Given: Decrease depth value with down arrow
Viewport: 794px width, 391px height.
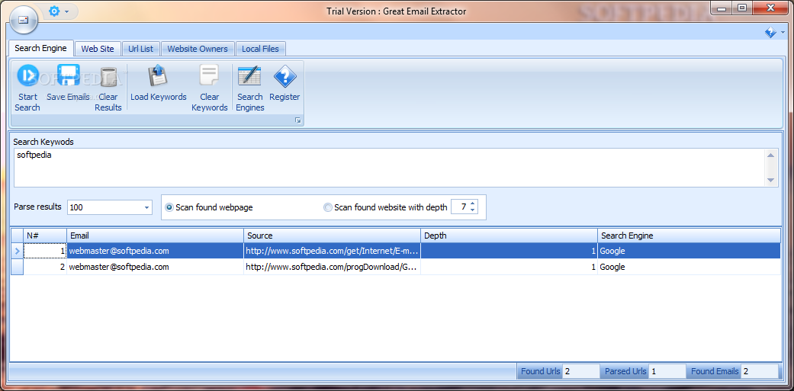Looking at the screenshot, I should [472, 210].
